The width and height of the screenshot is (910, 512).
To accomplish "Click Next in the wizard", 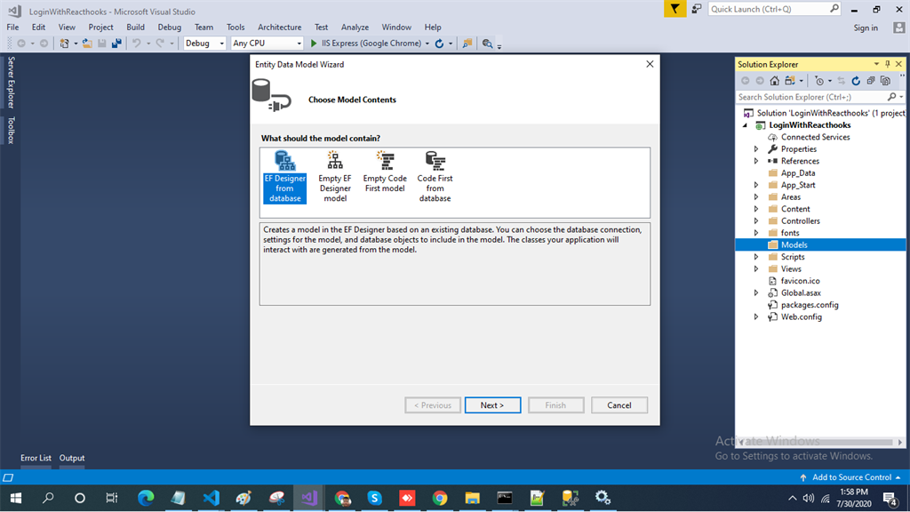I will (x=492, y=405).
